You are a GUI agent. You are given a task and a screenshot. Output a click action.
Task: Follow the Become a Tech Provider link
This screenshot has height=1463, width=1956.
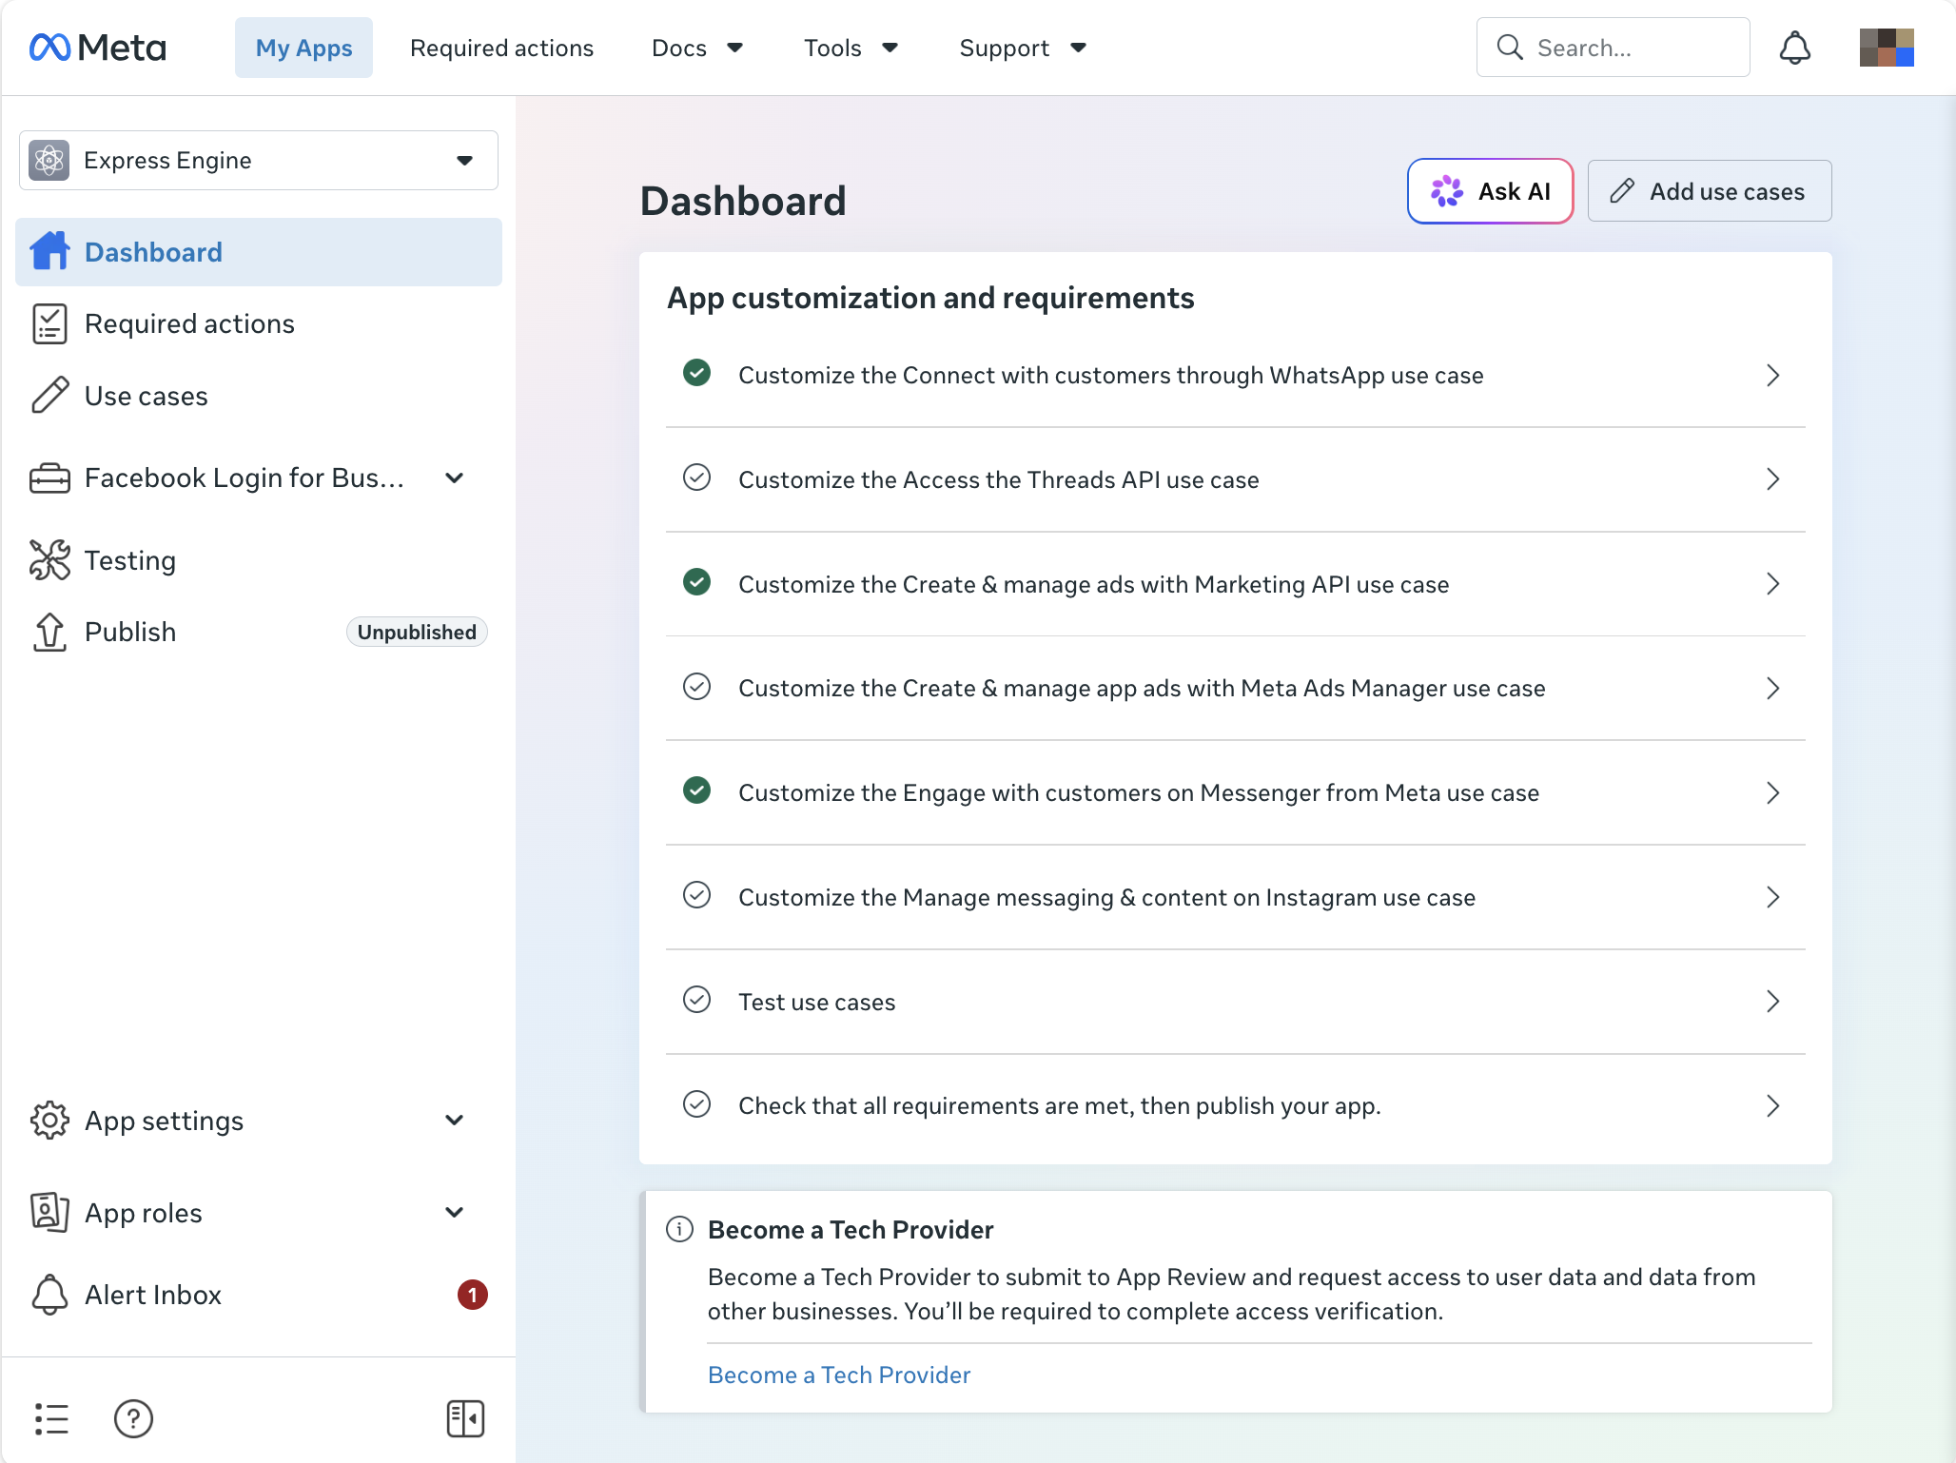[839, 1375]
